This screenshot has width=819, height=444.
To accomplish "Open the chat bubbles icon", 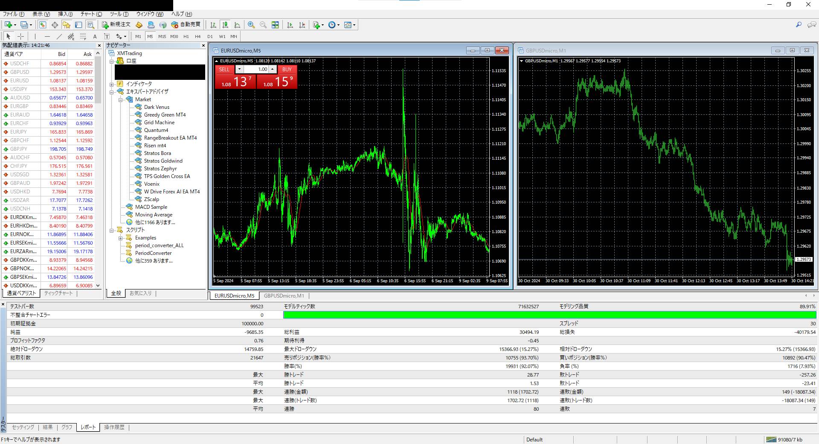I will [x=811, y=25].
